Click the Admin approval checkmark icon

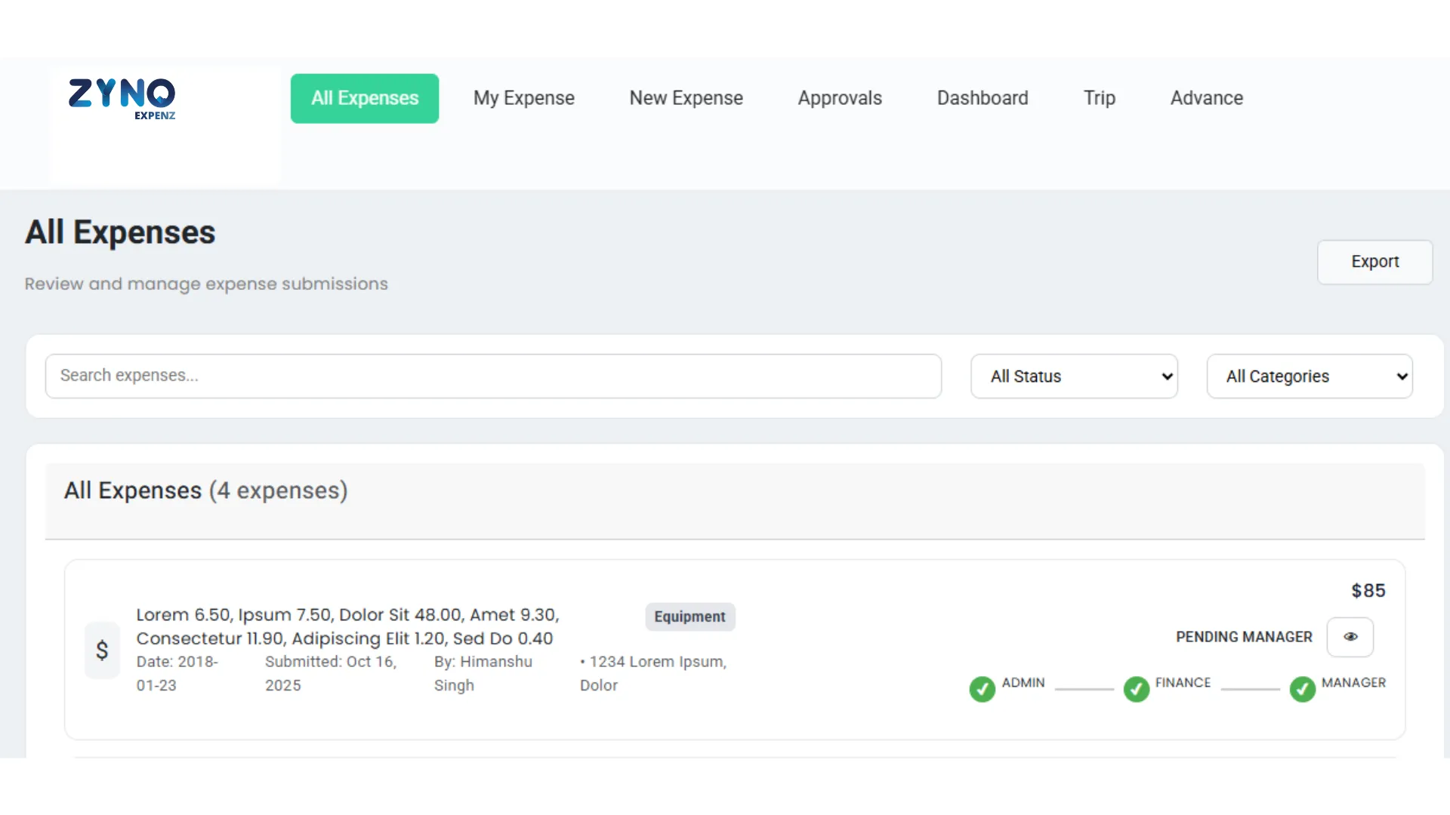pyautogui.click(x=982, y=688)
